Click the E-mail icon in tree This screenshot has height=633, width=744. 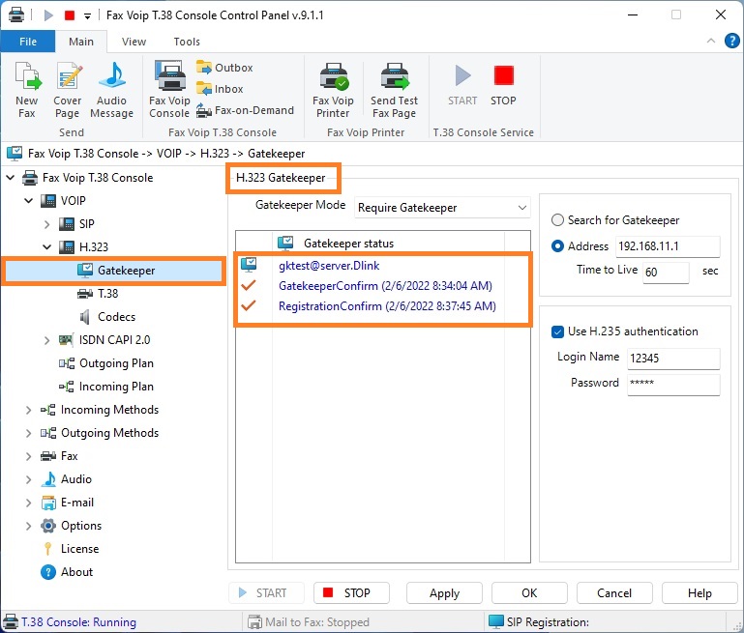(48, 503)
